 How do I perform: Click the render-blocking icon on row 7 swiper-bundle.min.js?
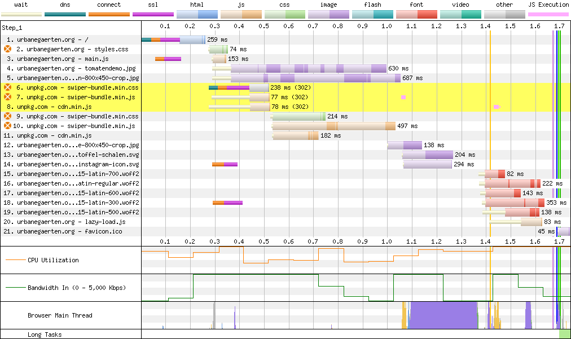coord(8,97)
